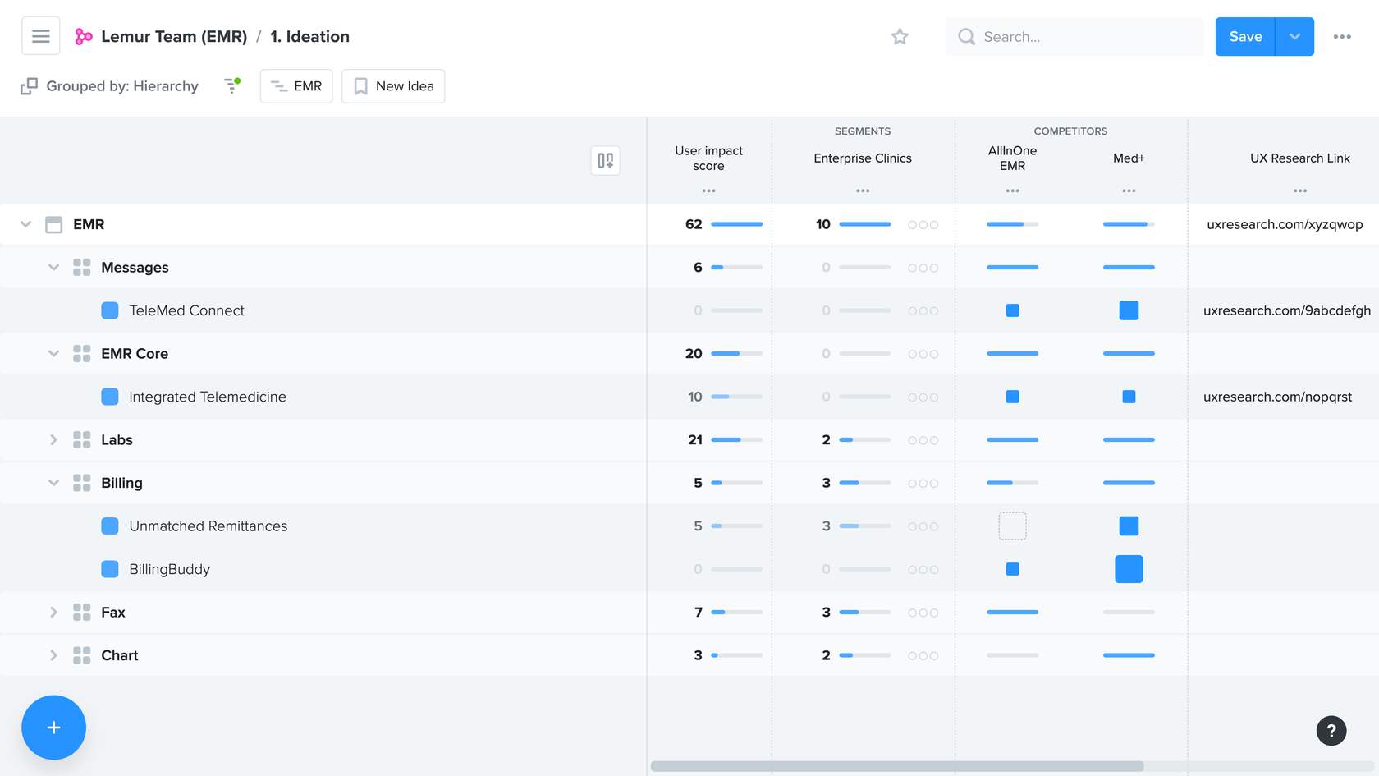Viewport: 1379px width, 776px height.
Task: Star this view as favorite
Action: [900, 37]
